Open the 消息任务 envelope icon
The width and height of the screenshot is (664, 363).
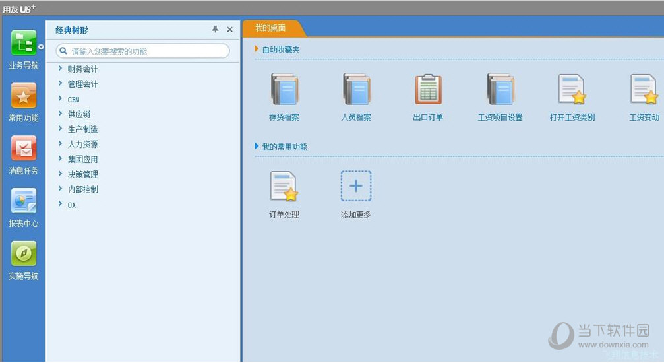point(23,148)
